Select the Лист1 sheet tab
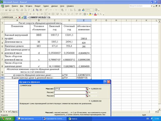The image size is (161, 121). pos(15,112)
